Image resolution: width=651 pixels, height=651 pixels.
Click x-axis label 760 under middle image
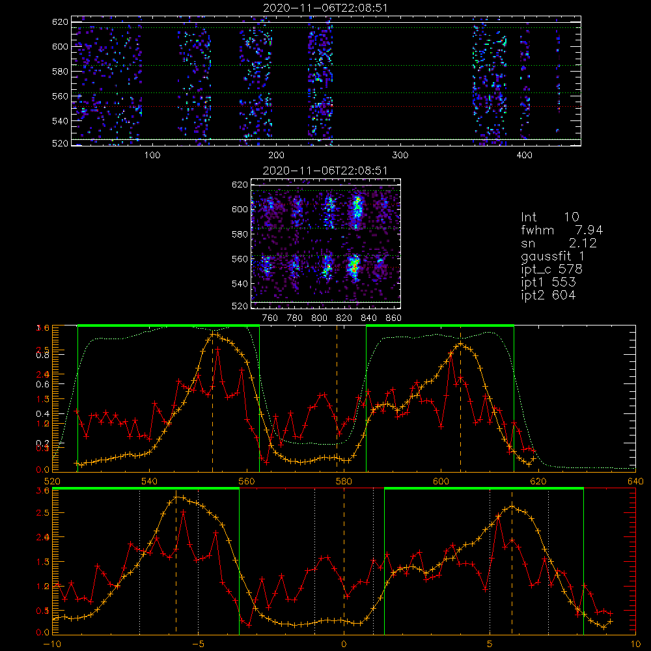(270, 318)
